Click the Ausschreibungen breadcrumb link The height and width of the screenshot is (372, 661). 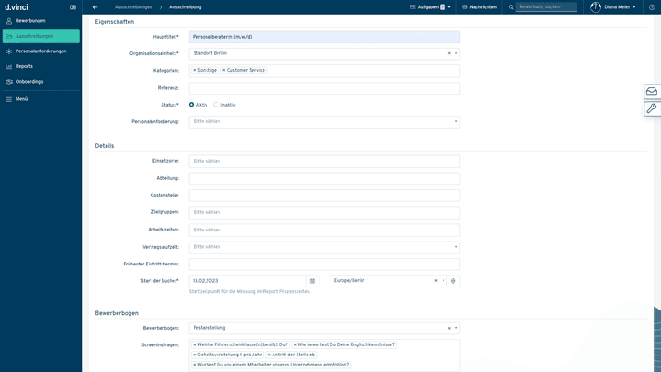coord(133,6)
